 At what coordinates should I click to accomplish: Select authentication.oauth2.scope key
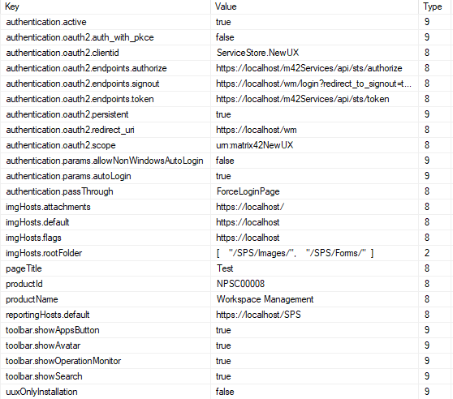[x=61, y=145]
